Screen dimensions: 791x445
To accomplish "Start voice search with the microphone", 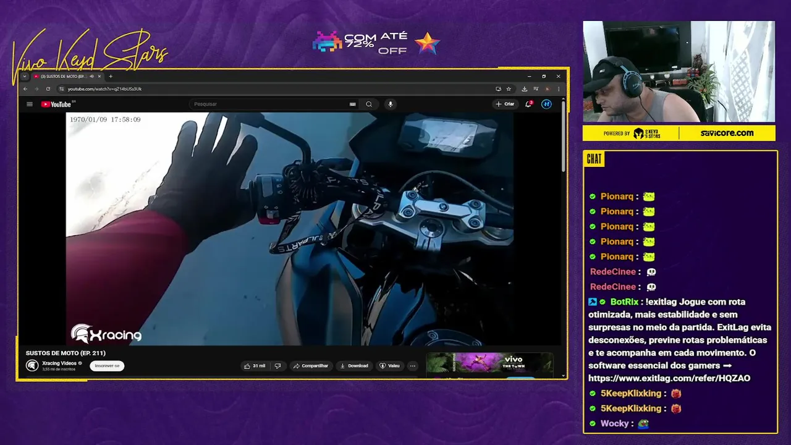I will [x=390, y=104].
